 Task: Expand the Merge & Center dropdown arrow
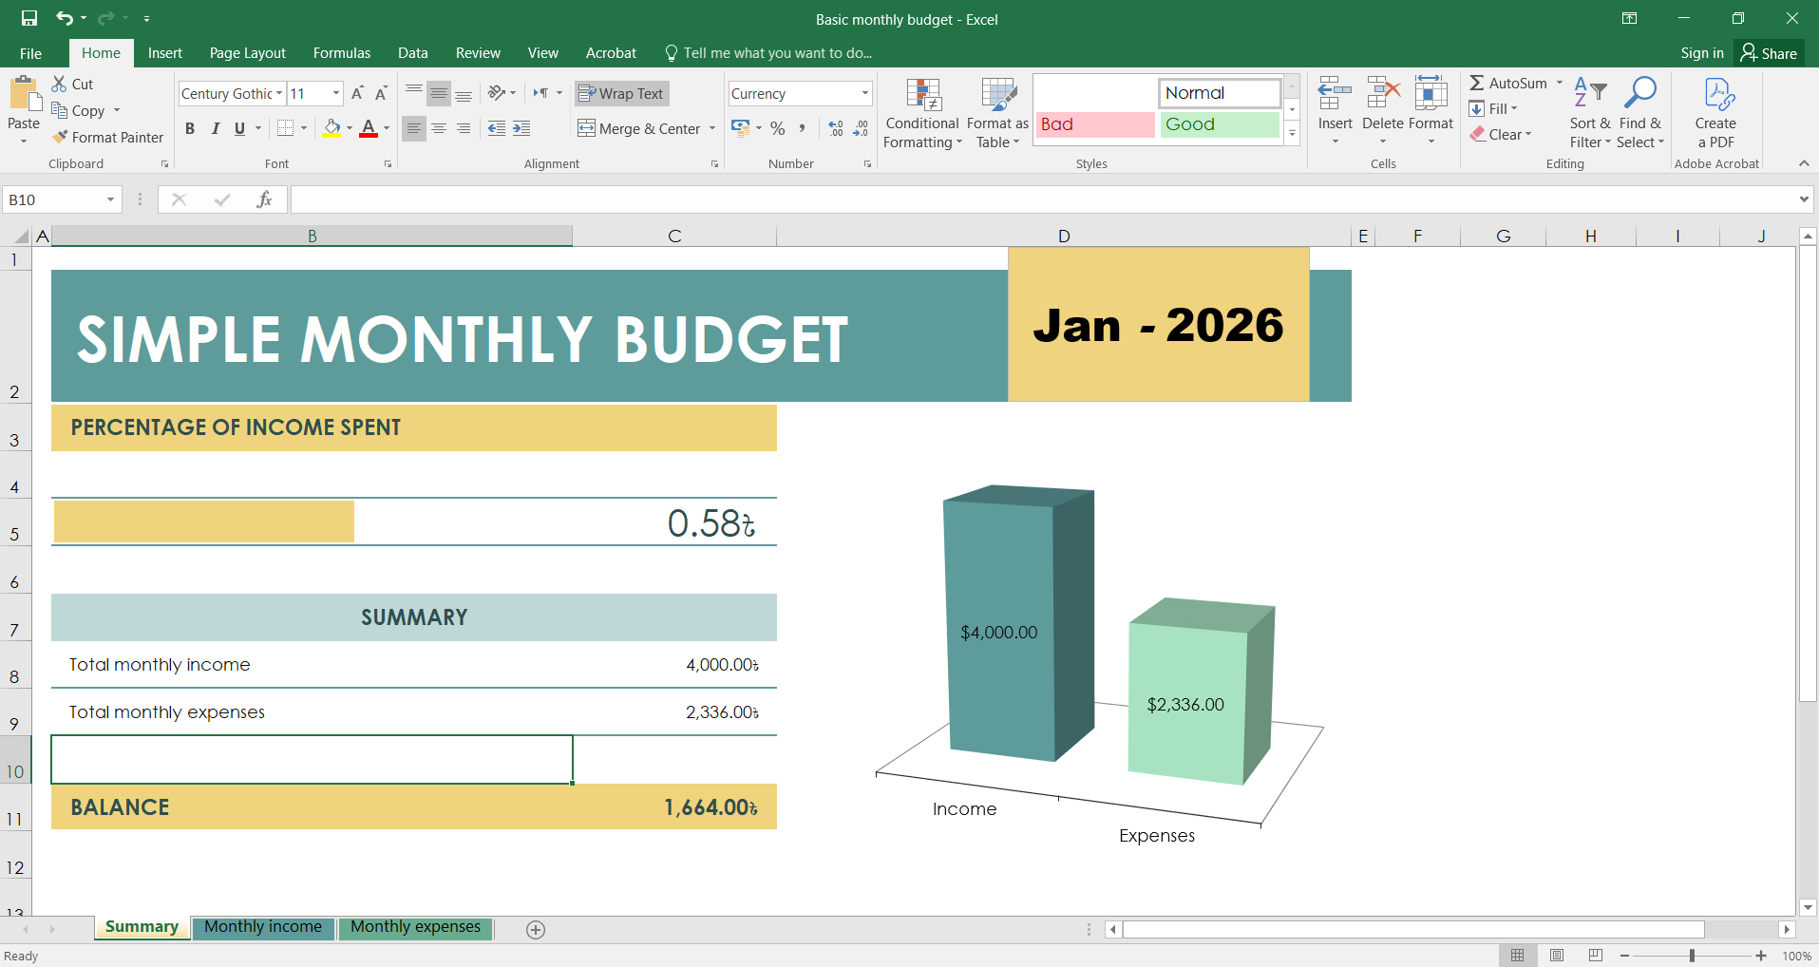(x=712, y=128)
